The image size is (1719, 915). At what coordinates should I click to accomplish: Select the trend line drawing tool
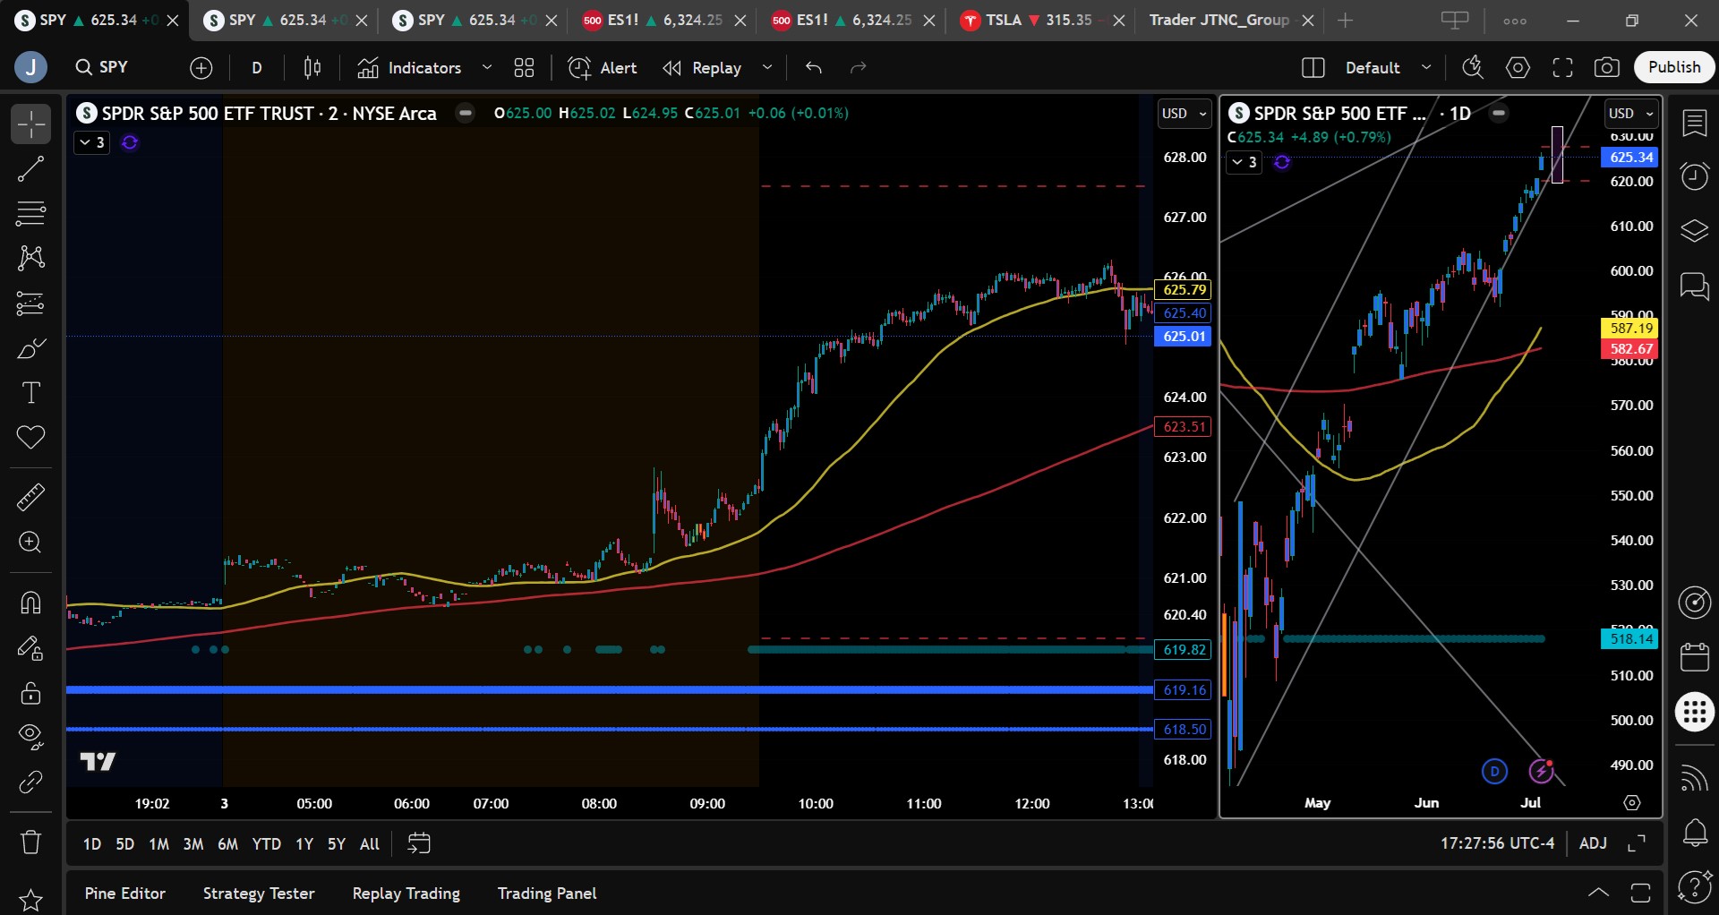30,168
